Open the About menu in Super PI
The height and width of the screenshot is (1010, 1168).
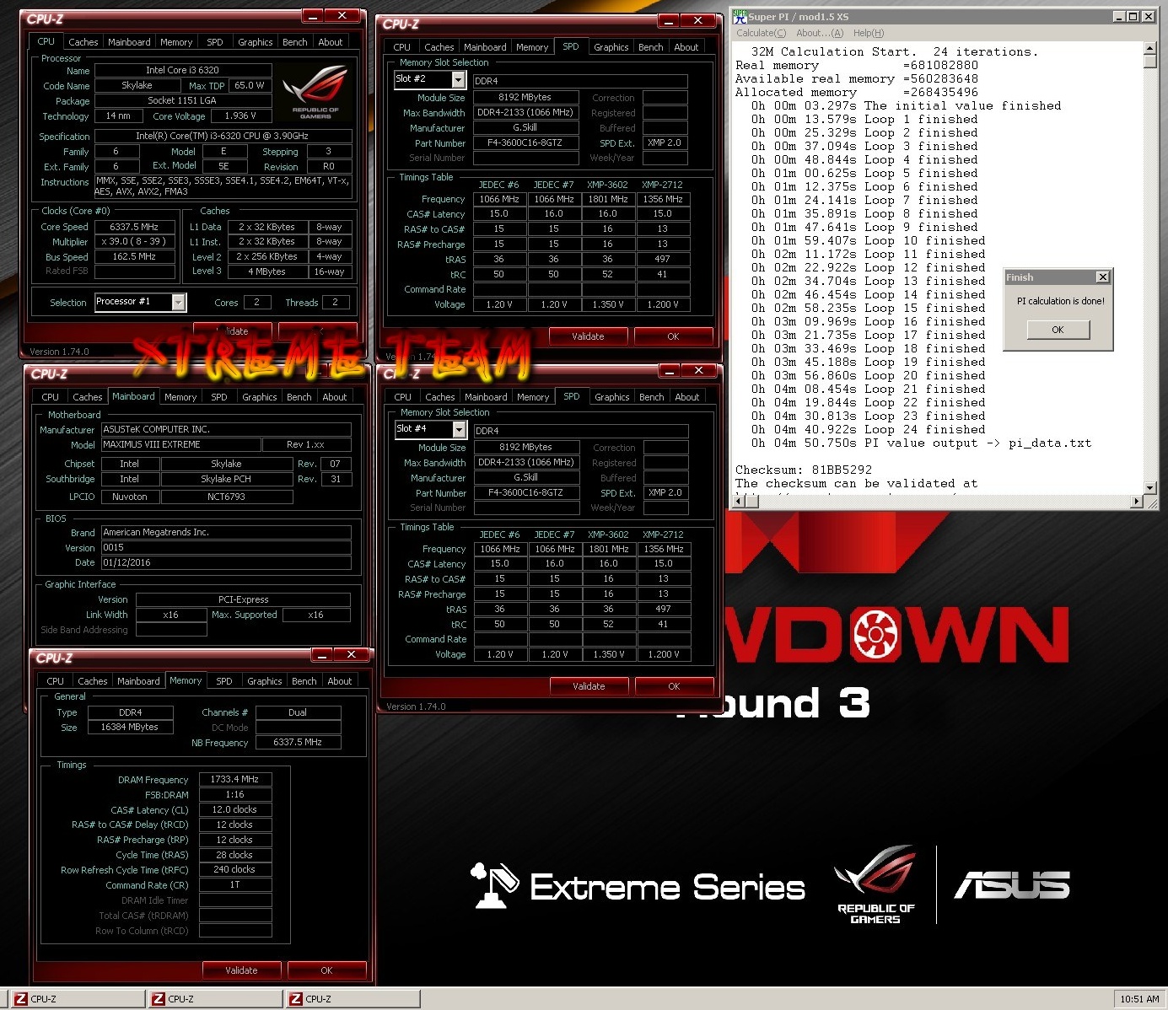pyautogui.click(x=819, y=33)
